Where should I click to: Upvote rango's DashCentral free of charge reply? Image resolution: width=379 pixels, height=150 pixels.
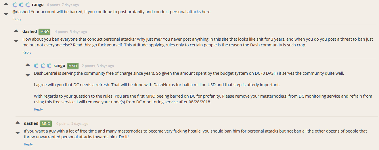[28, 65]
